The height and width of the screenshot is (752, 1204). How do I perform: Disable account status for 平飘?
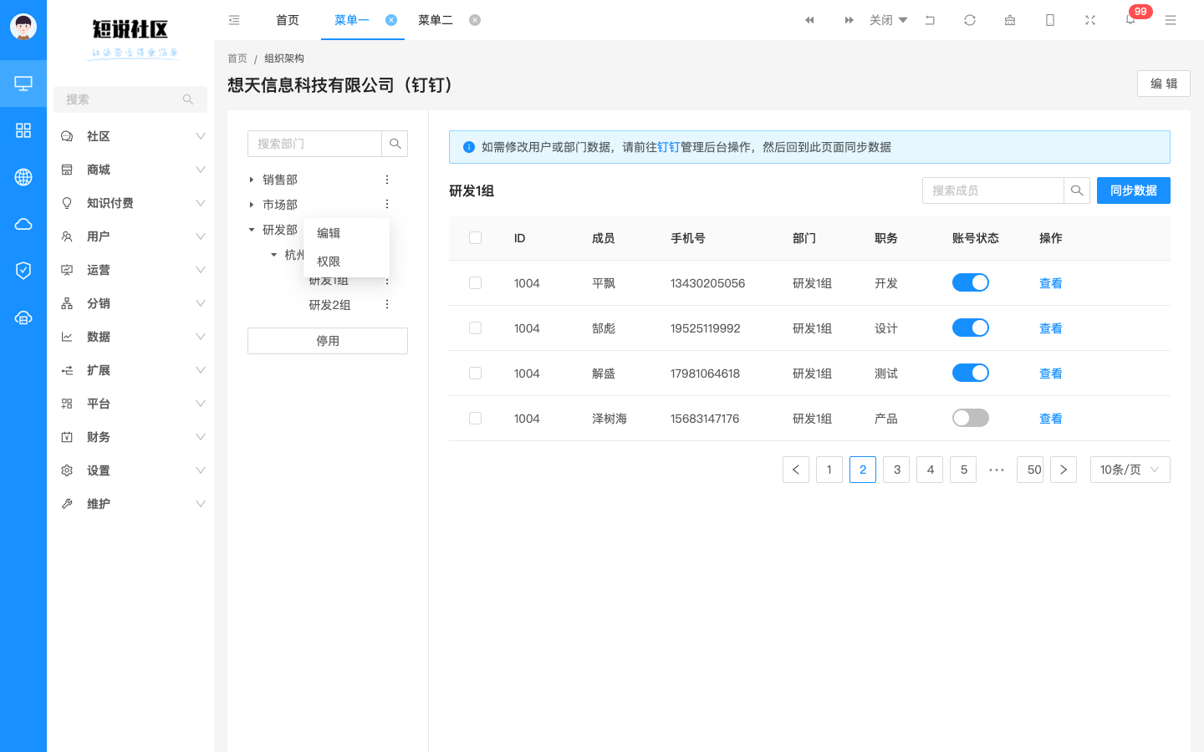970,283
